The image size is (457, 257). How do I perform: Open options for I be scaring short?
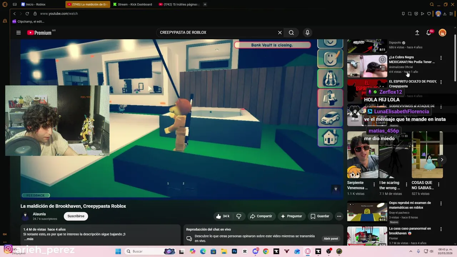click(x=406, y=185)
